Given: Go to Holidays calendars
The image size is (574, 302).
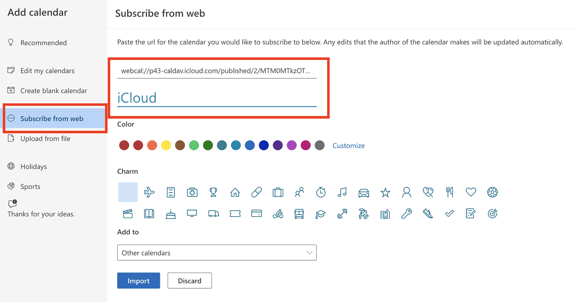Looking at the screenshot, I should pyautogui.click(x=33, y=167).
